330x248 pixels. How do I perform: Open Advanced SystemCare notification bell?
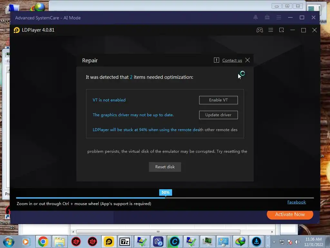pyautogui.click(x=256, y=17)
